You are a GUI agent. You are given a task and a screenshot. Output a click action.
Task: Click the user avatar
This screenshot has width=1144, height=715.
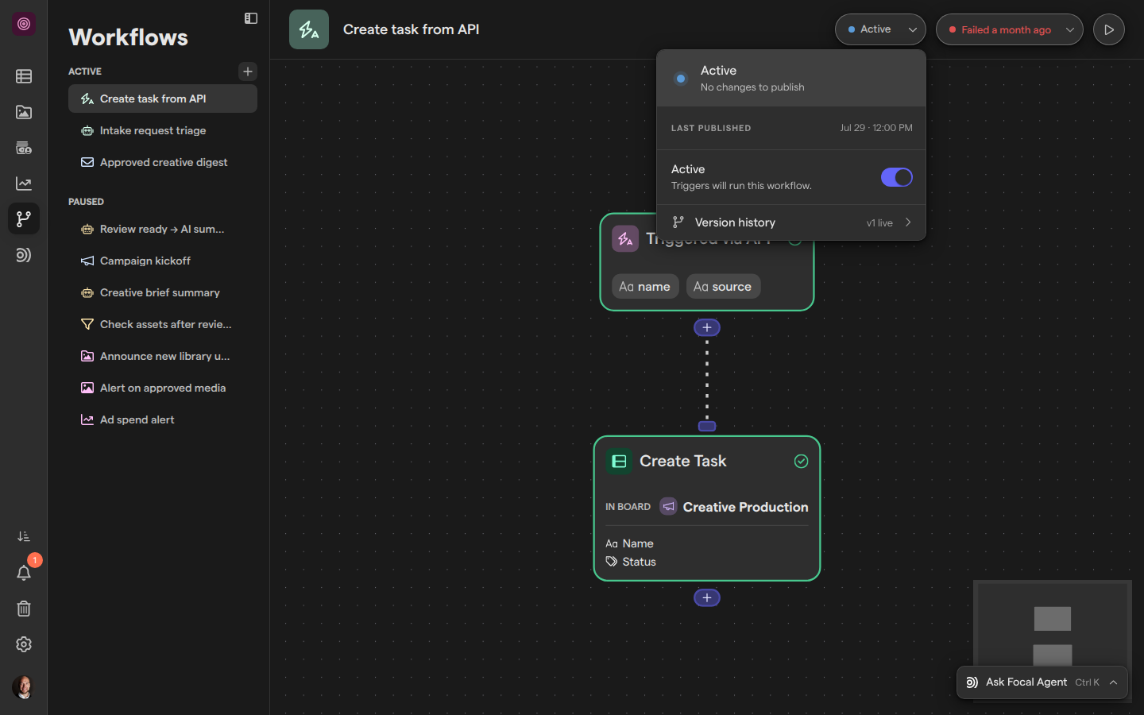tap(24, 687)
